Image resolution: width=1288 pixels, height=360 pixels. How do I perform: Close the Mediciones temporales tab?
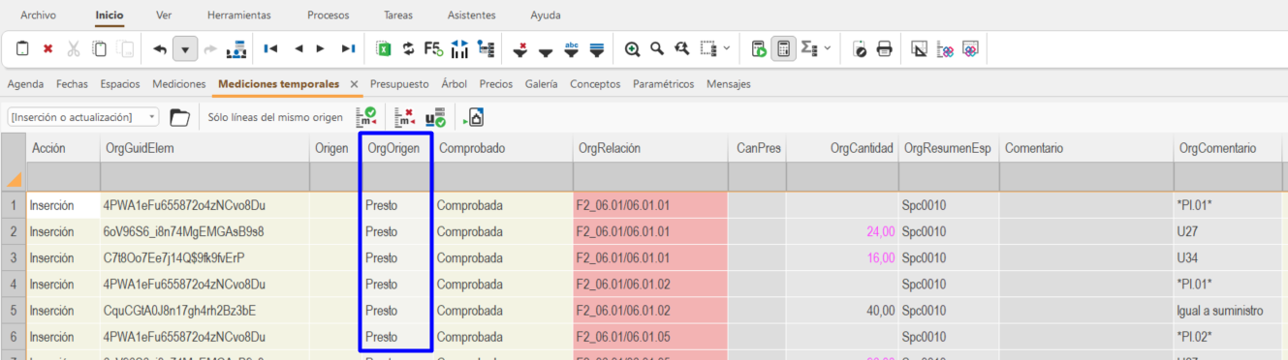pos(354,84)
